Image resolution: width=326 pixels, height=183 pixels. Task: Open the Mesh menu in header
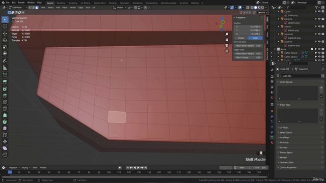pyautogui.click(x=65, y=8)
